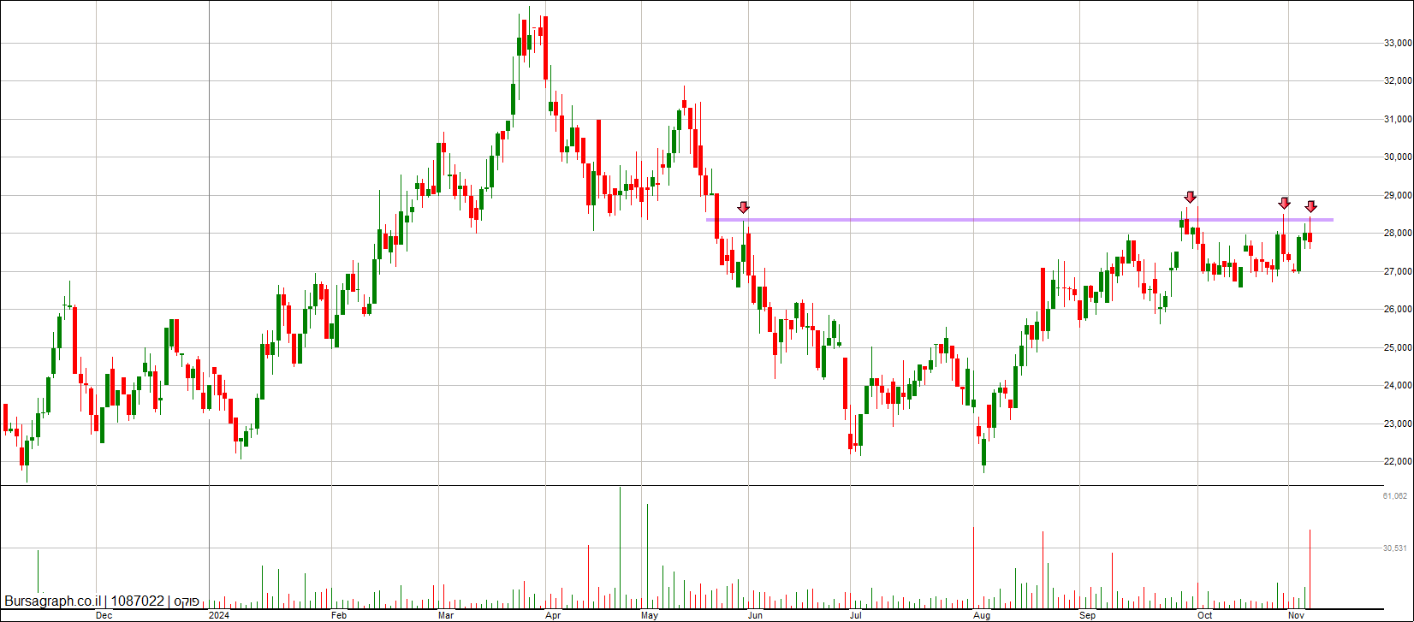Choose the Nov month label
Screen dimensions: 1414x622
[1297, 615]
